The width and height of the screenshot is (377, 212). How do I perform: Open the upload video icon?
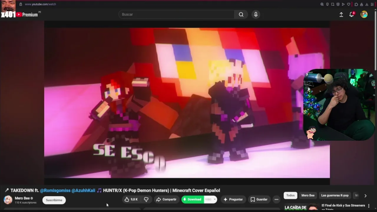click(341, 14)
